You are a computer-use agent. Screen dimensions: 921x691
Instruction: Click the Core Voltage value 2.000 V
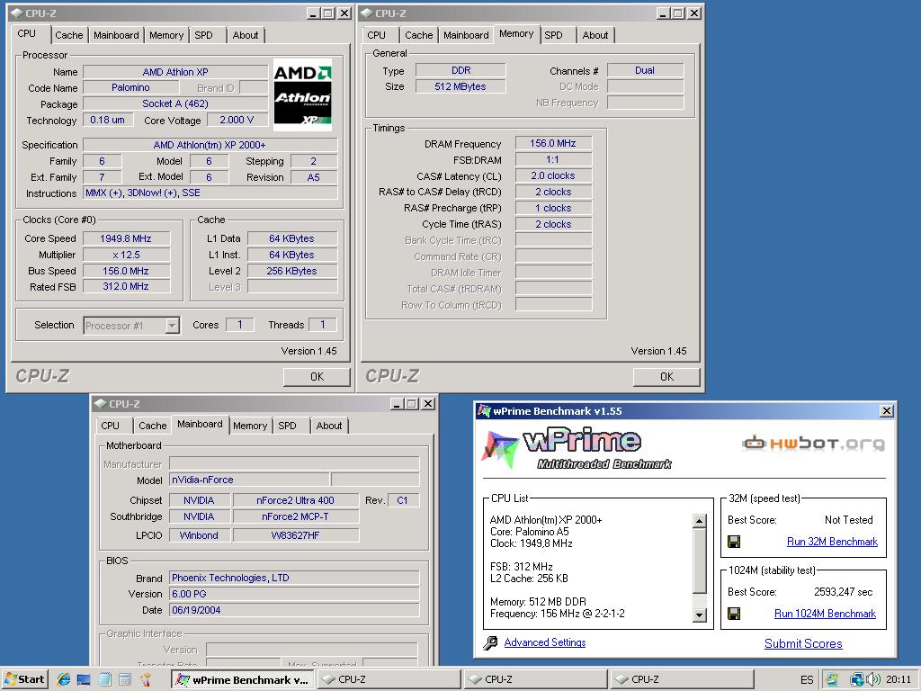click(237, 120)
